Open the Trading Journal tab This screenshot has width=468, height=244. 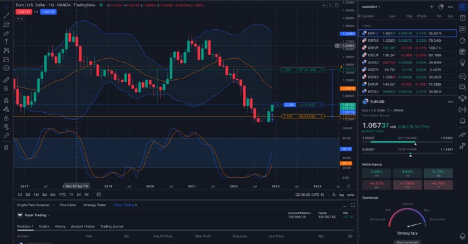click(x=112, y=226)
